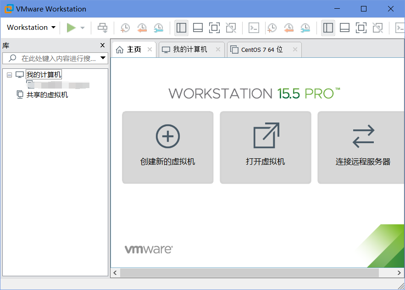This screenshot has width=405, height=290.
Task: Toggle the rightmost thumbnail bar icon on the toolbar
Action: pyautogui.click(x=344, y=28)
